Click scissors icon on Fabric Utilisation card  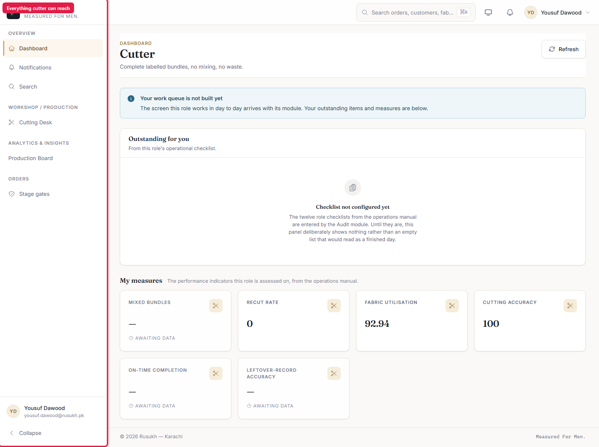tap(452, 306)
